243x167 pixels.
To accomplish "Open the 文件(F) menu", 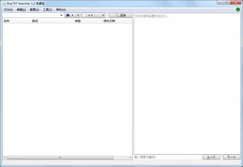I will click(8, 10).
